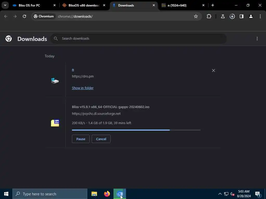The image size is (266, 199).
Task: Go back using the back arrow
Action: pos(6,16)
